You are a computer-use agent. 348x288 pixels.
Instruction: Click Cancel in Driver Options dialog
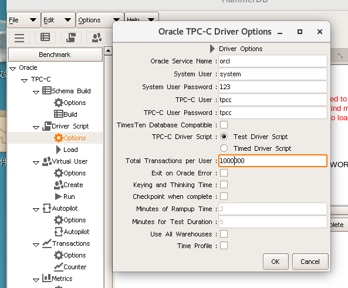(310, 262)
